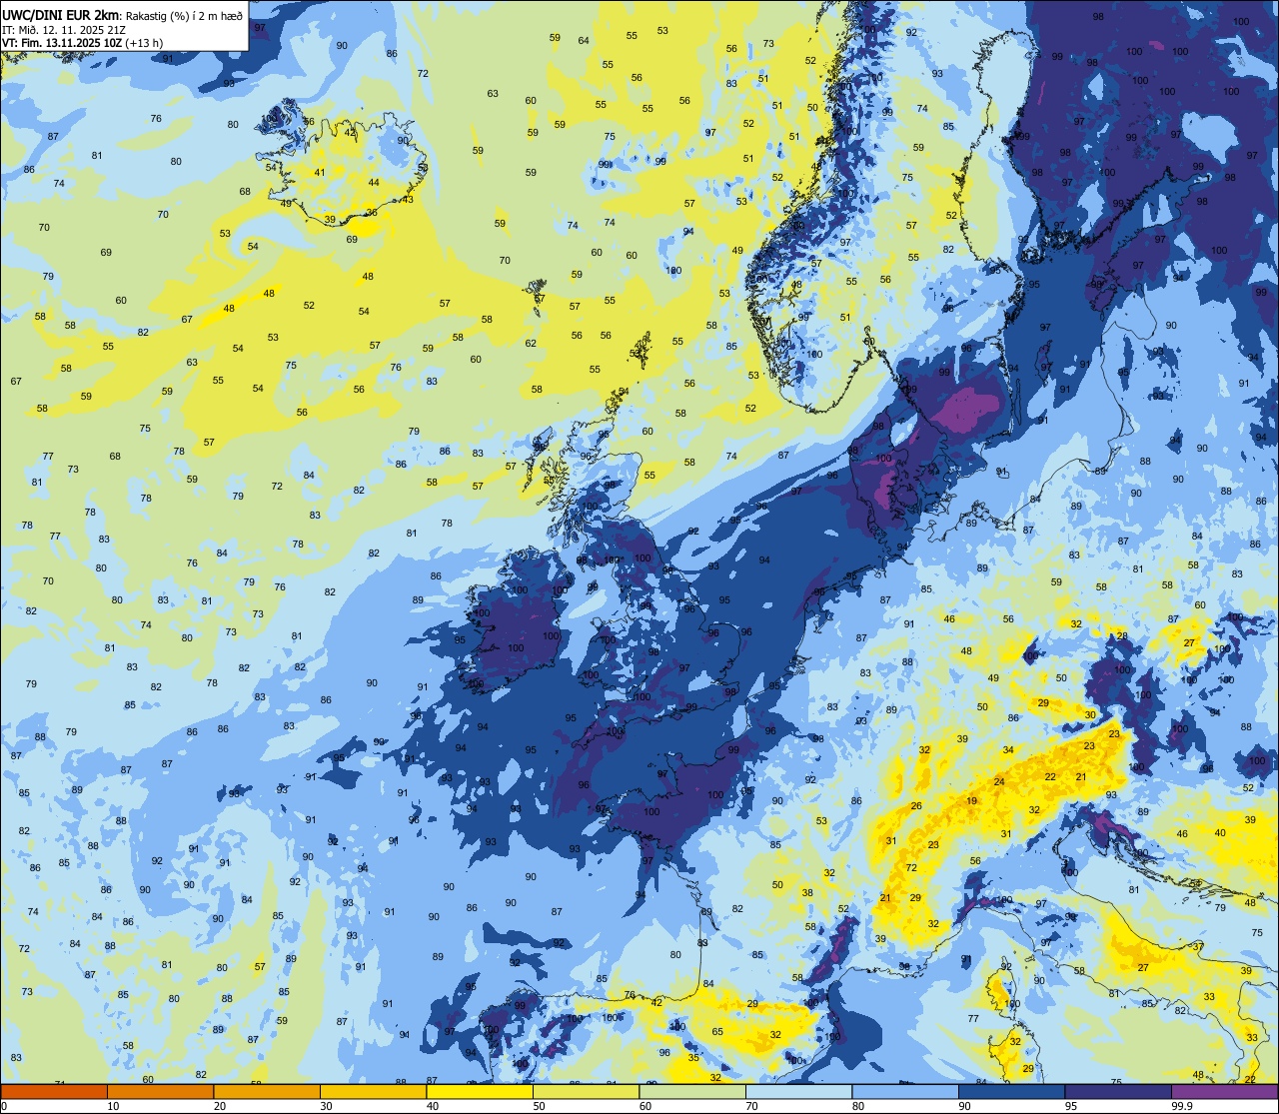Click the title "UWC/DINI EUR 2km"
The width and height of the screenshot is (1279, 1114).
pyautogui.click(x=61, y=14)
